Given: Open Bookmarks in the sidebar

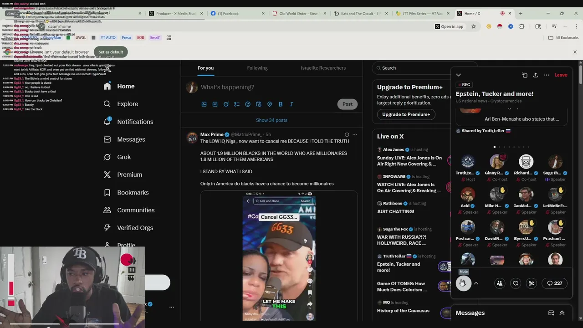Looking at the screenshot, I should (126, 192).
